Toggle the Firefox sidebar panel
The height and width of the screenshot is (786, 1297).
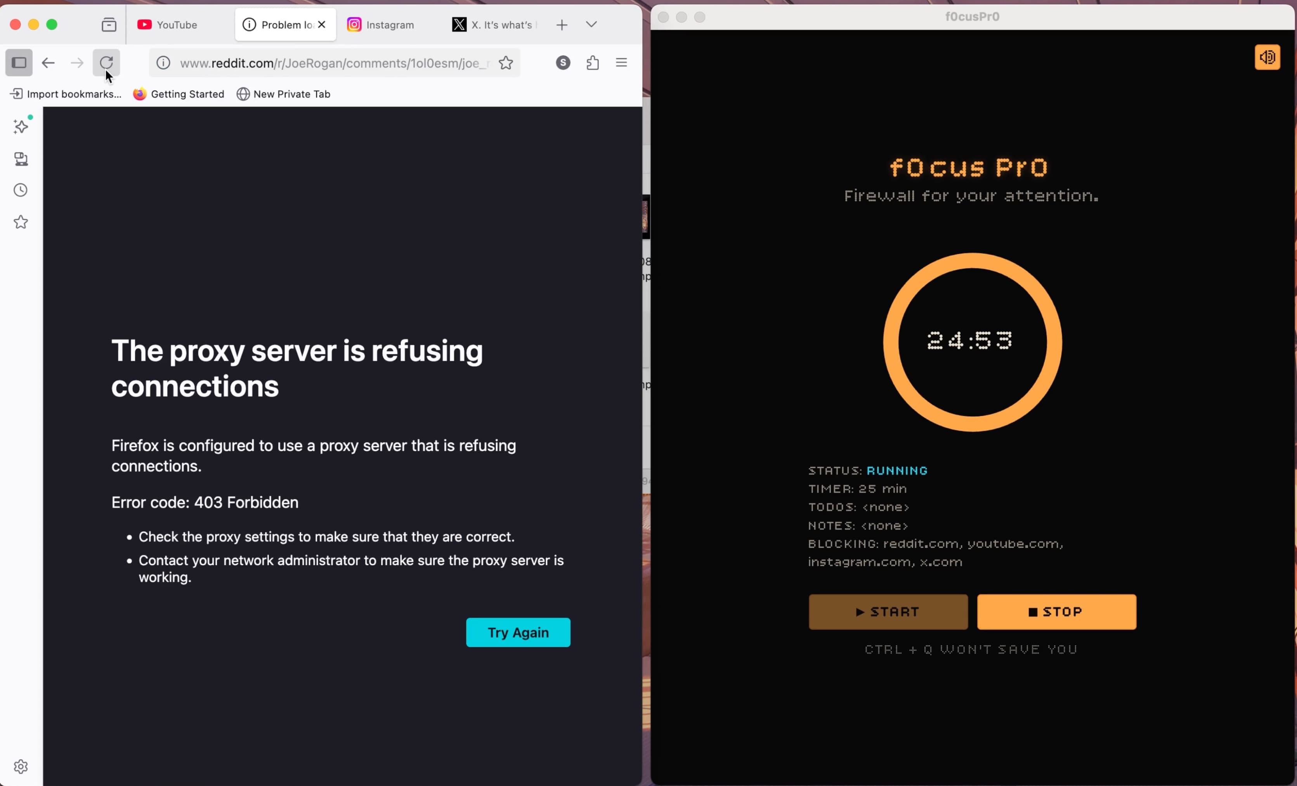point(19,62)
